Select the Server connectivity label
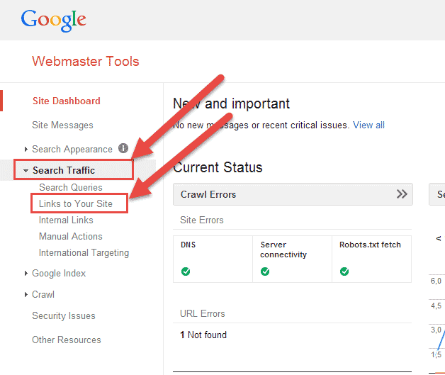This screenshot has height=375, width=445. (283, 250)
